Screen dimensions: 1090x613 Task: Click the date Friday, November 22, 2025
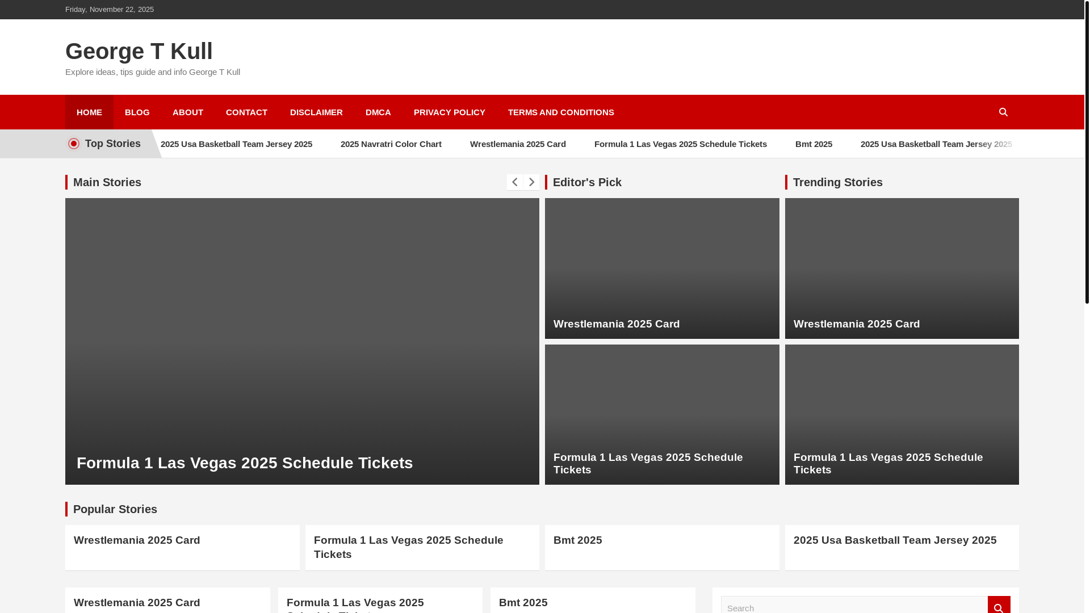110,10
